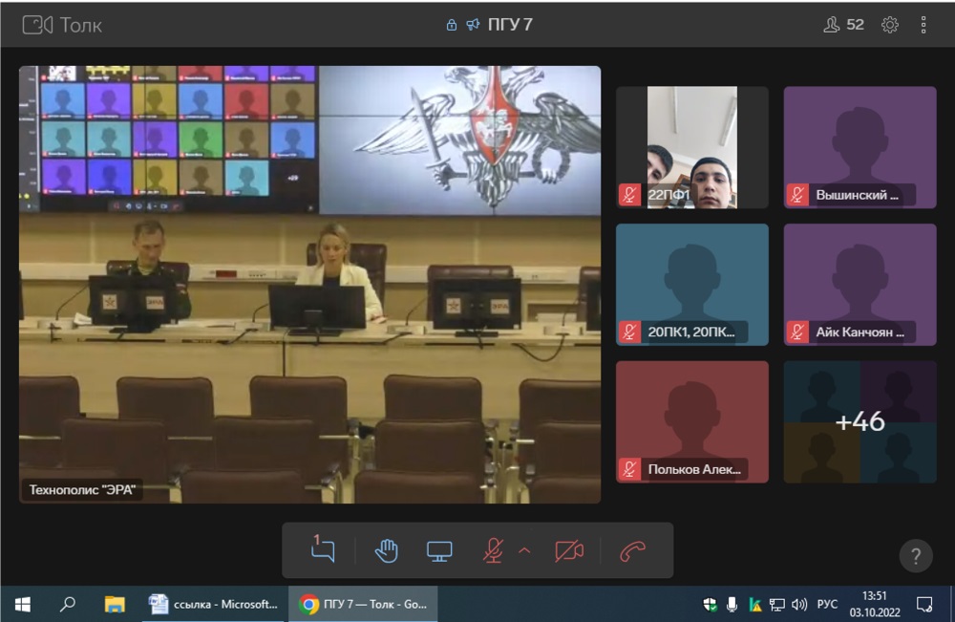Click the help question mark button
The height and width of the screenshot is (622, 955).
915,555
